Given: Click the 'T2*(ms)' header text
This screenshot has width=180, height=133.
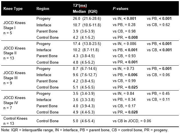Looking at the screenshot, I should 80,6.
